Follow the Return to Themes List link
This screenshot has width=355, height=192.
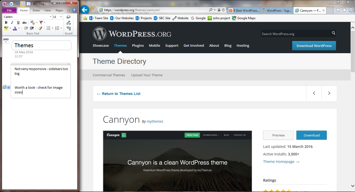tap(119, 94)
